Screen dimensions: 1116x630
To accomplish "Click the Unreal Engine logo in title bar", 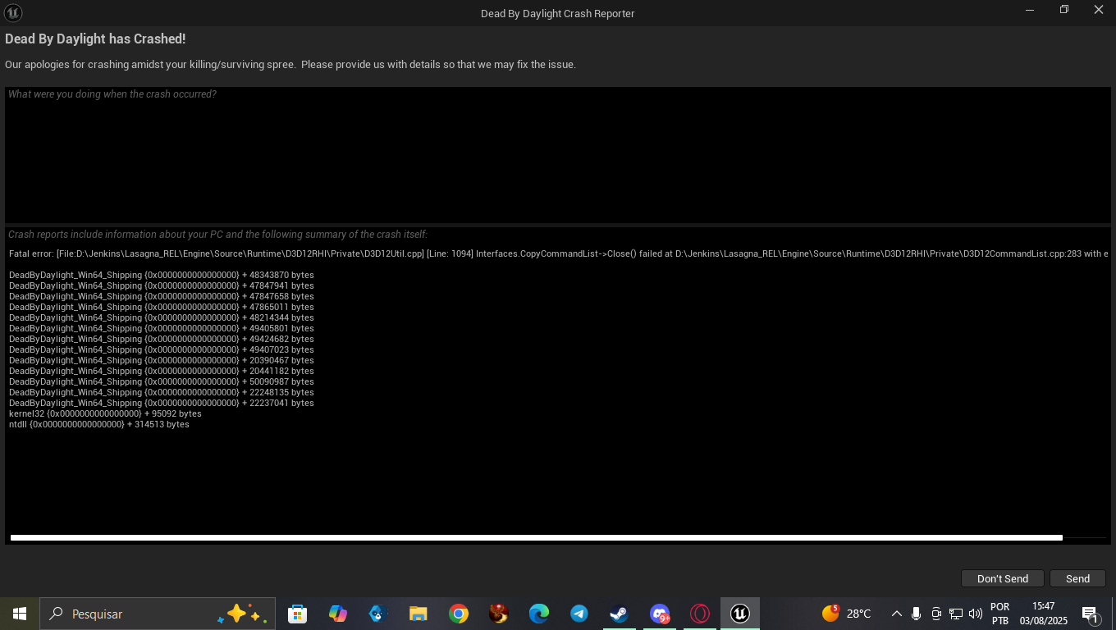I will click(x=13, y=12).
